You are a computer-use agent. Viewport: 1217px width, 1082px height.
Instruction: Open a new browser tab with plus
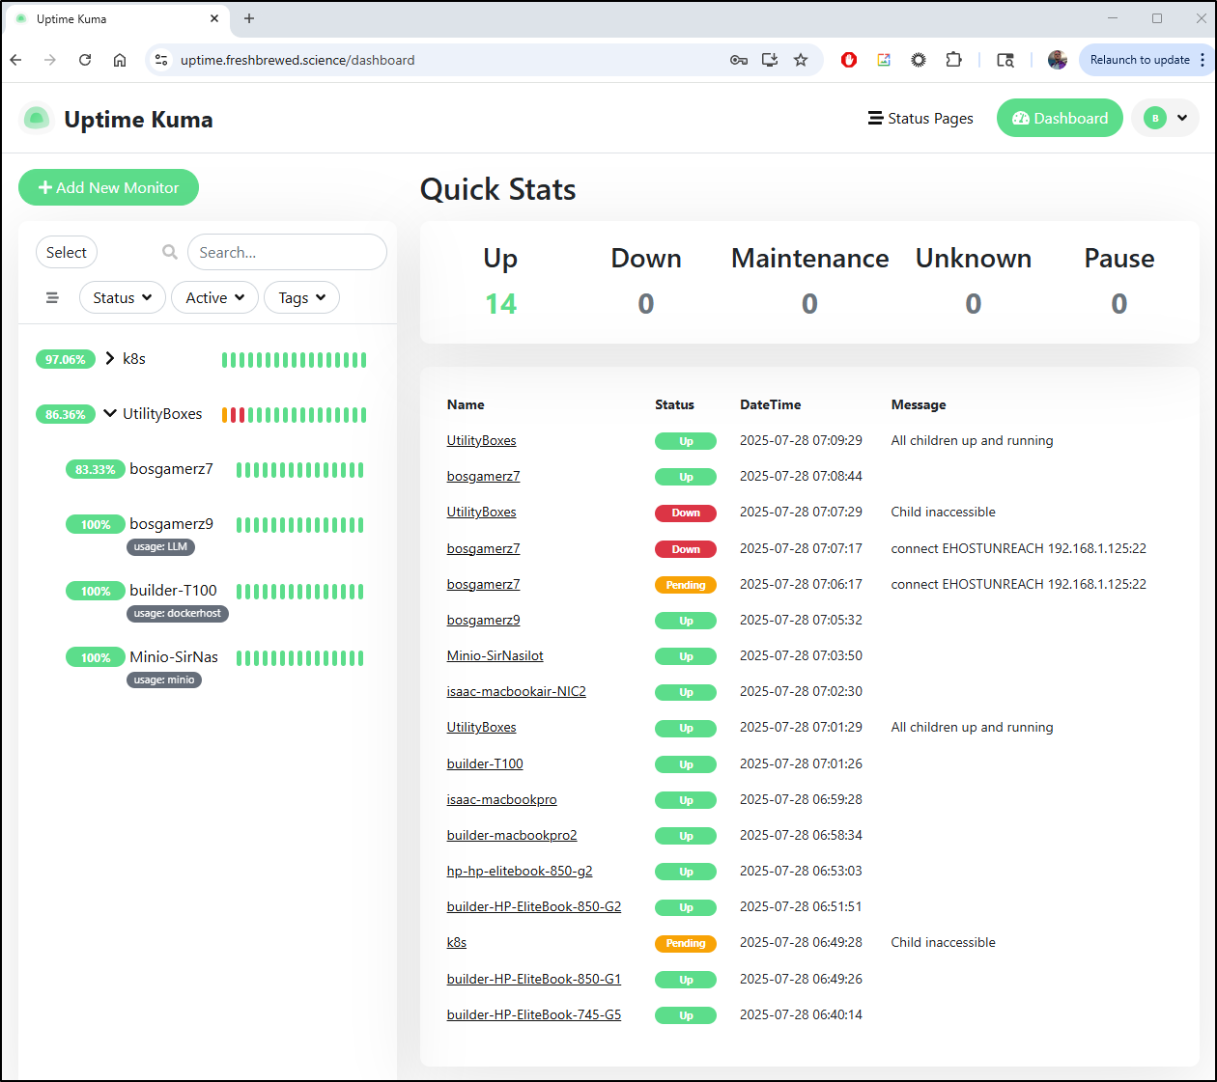pyautogui.click(x=249, y=18)
